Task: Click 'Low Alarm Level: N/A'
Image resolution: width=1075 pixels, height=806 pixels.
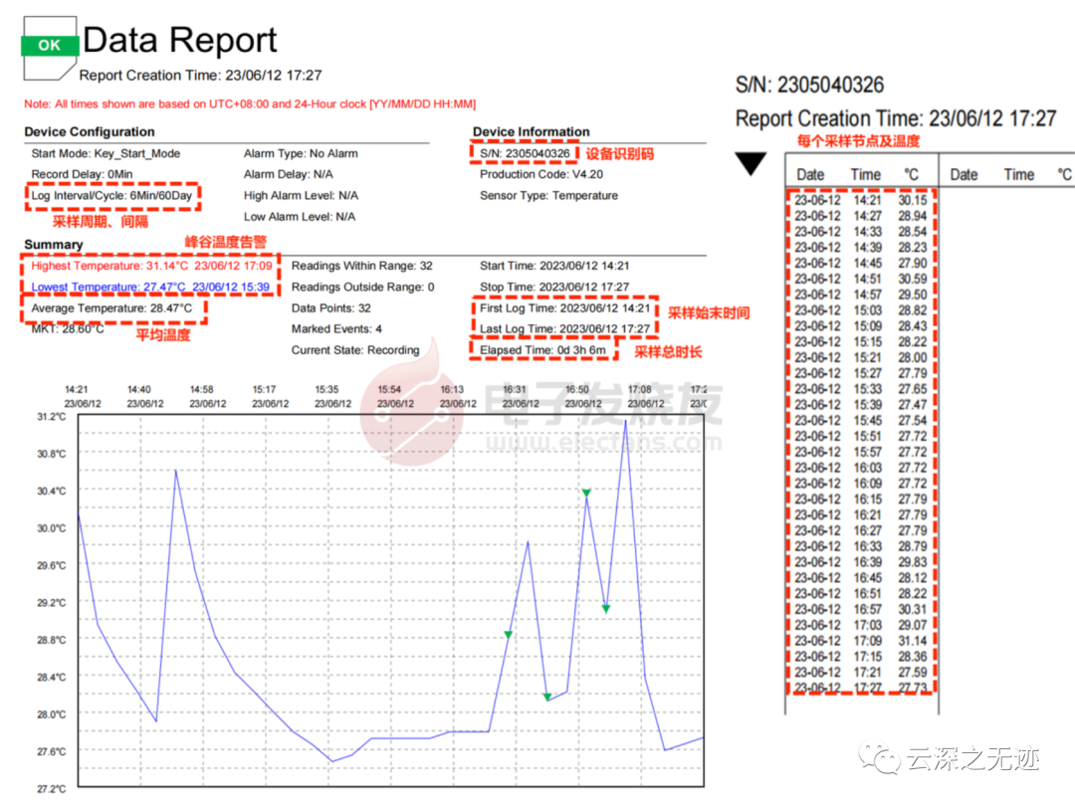Action: pyautogui.click(x=300, y=217)
